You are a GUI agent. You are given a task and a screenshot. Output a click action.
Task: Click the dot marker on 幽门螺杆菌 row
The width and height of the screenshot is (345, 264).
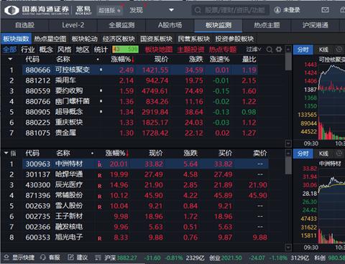(x=101, y=101)
